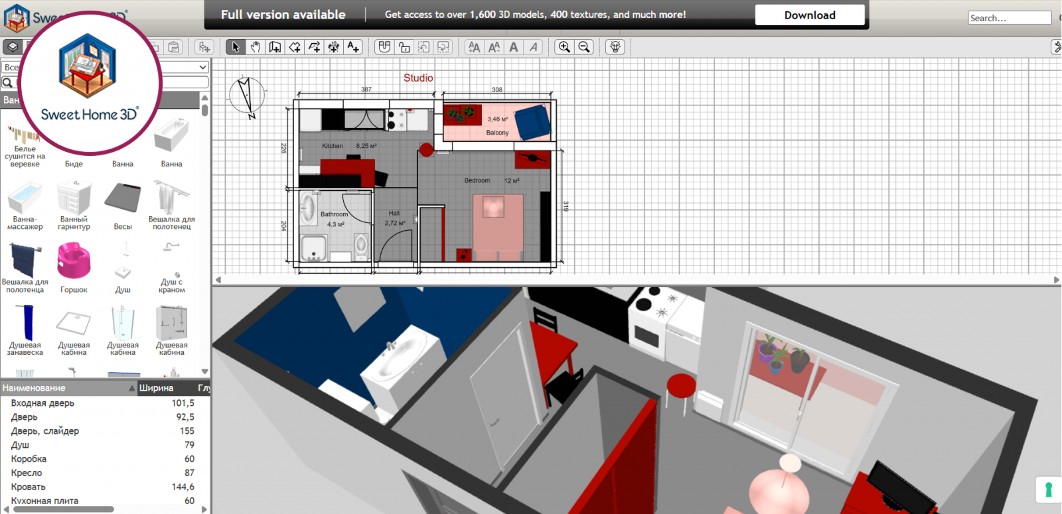The height and width of the screenshot is (514, 1062).
Task: Select the pink Горшок catalog item
Action: click(x=74, y=268)
